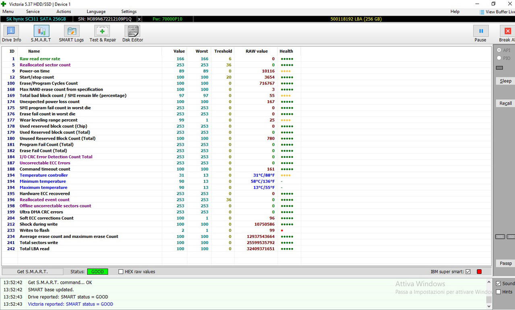Select the Temperature controller row
515x310 pixels.
pos(151,175)
